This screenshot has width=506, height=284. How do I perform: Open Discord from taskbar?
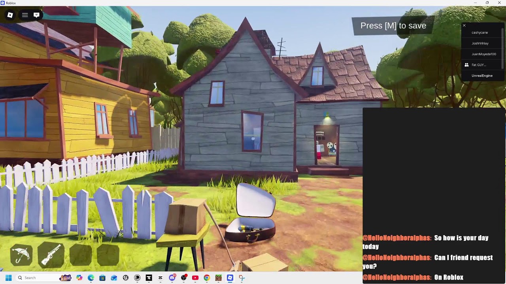click(172, 278)
